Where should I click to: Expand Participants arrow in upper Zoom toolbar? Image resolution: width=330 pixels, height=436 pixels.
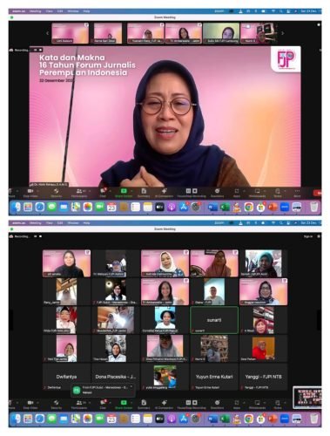coord(90,191)
